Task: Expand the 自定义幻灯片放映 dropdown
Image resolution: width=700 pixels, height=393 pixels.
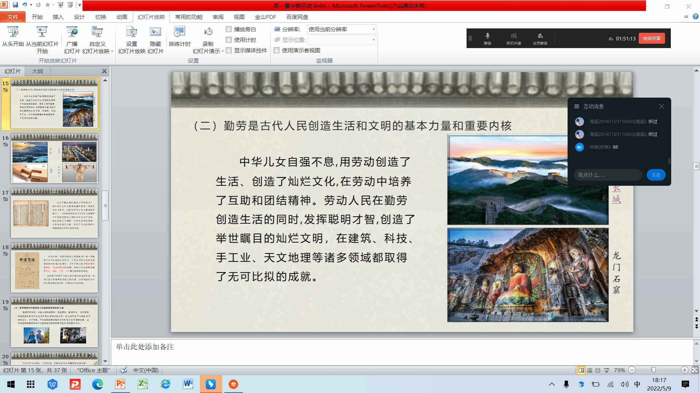Action: (x=112, y=51)
